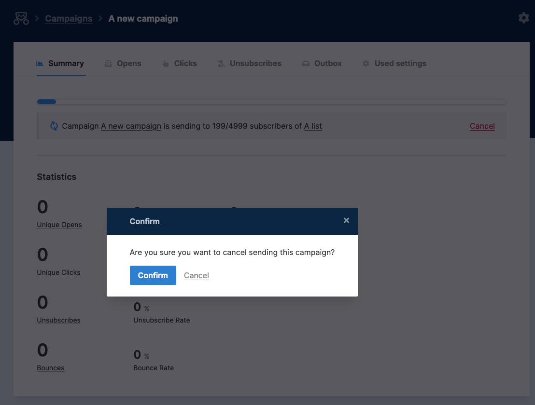
Task: Click the Unsubscribe Rate label
Action: (162, 320)
